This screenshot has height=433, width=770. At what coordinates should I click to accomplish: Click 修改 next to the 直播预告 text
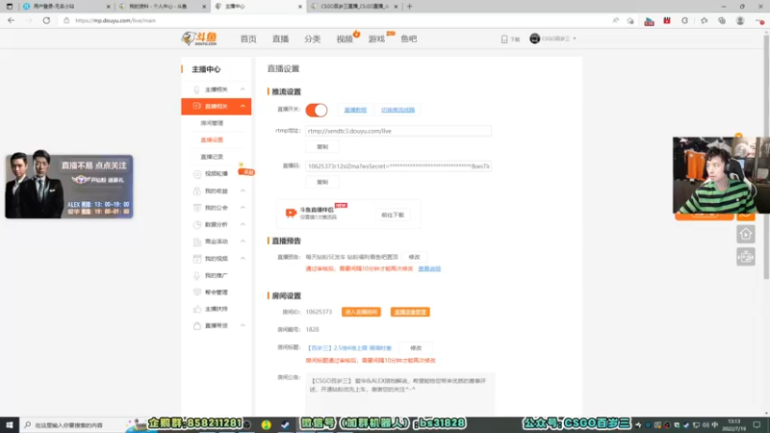[414, 257]
